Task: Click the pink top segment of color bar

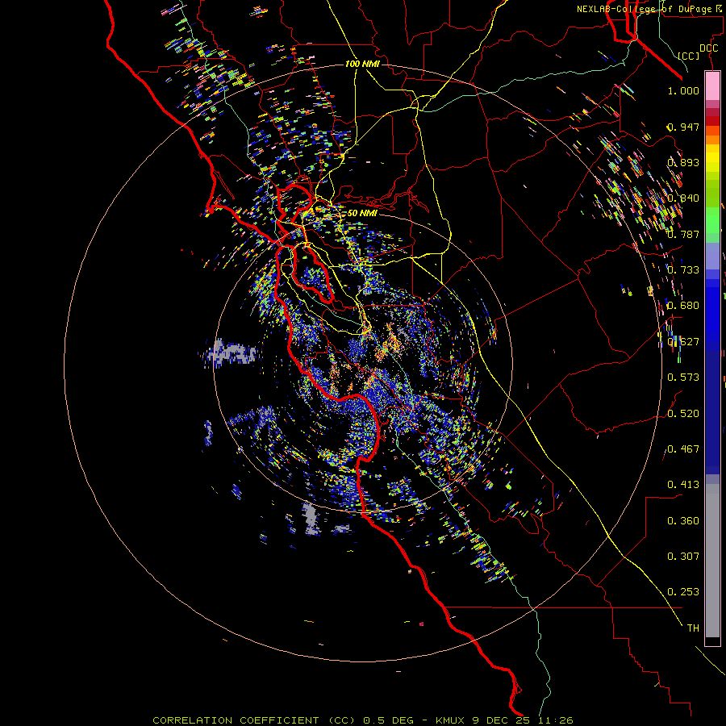Action: (x=712, y=86)
